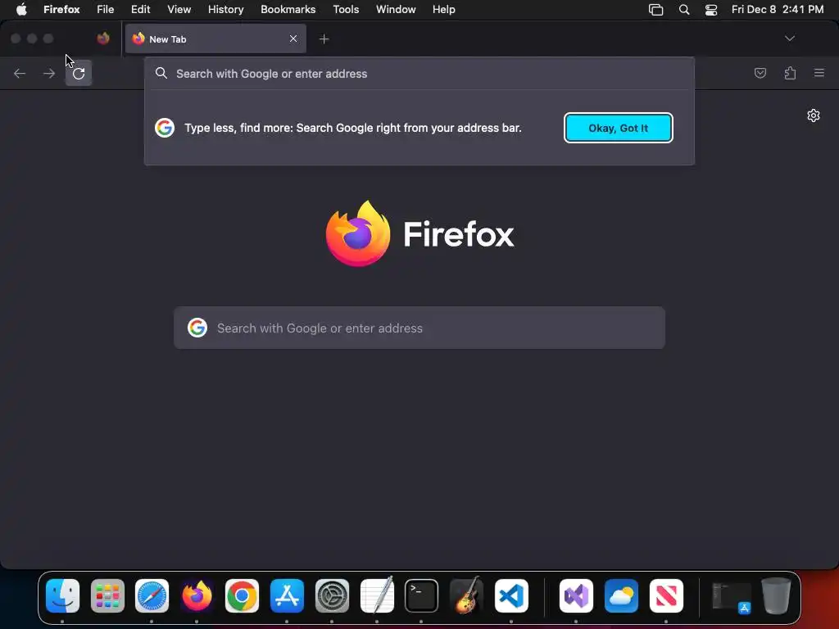Viewport: 839px width, 629px height.
Task: Click the Google icon in the center search box
Action: pos(197,328)
